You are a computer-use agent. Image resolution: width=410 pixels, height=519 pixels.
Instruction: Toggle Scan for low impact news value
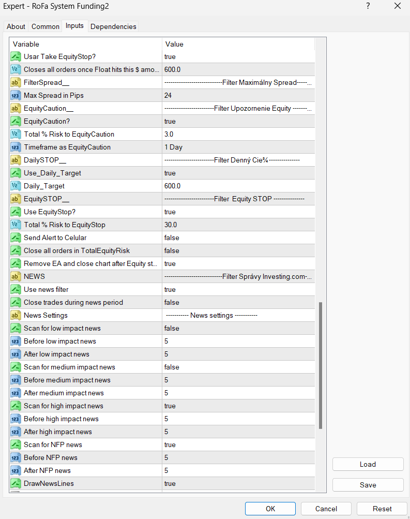tap(238, 328)
